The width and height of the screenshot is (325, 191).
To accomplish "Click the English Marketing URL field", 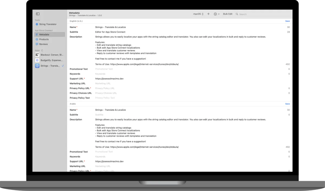I will pyautogui.click(x=190, y=84).
